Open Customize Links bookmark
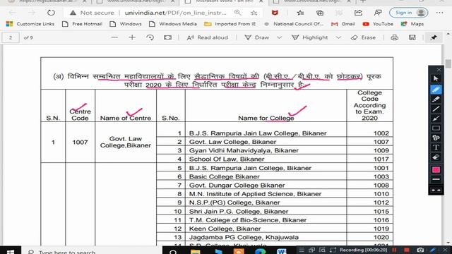 point(30,24)
